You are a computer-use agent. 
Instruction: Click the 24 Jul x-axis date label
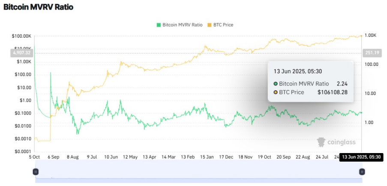(x=322, y=157)
